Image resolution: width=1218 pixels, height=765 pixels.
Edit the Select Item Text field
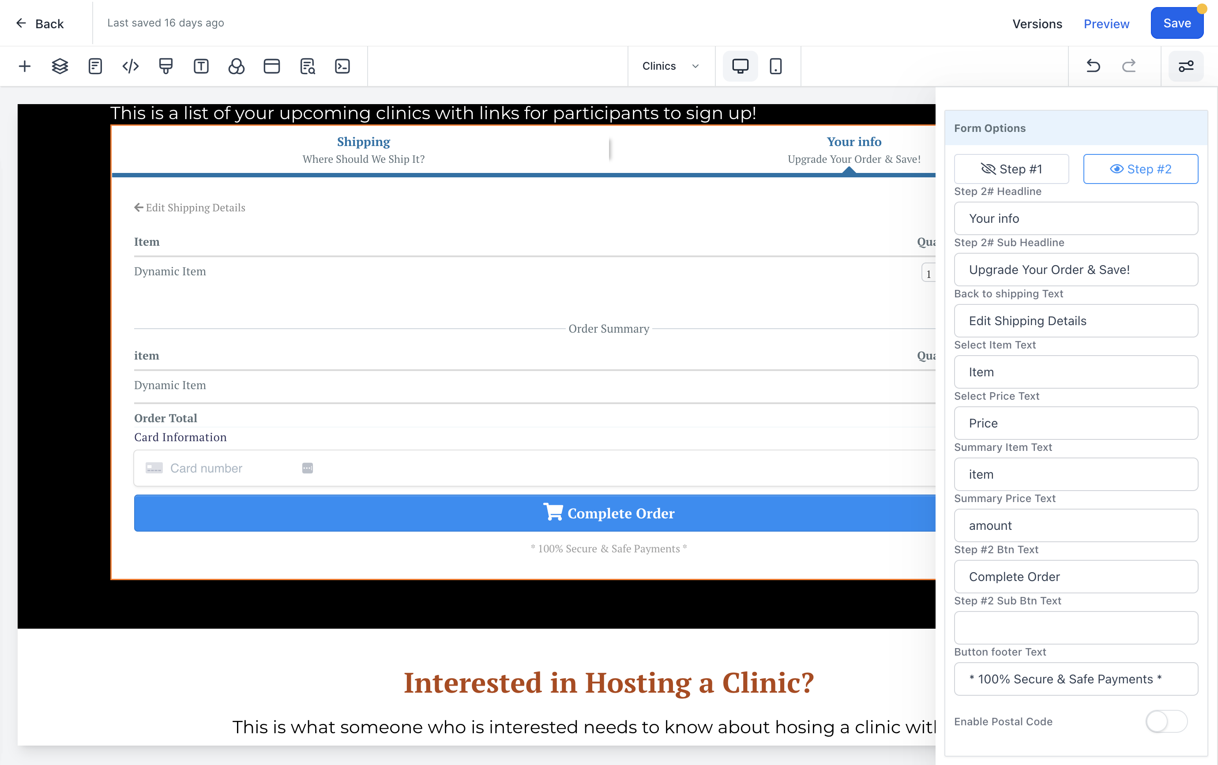coord(1076,372)
